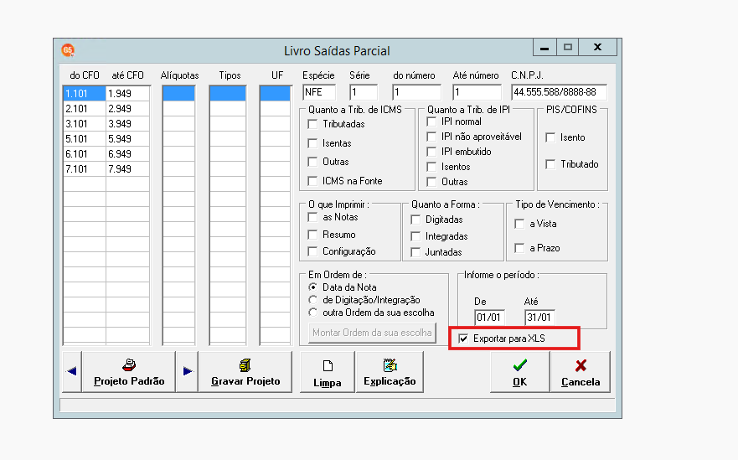Click the Limpa blank page button

[x=327, y=371]
